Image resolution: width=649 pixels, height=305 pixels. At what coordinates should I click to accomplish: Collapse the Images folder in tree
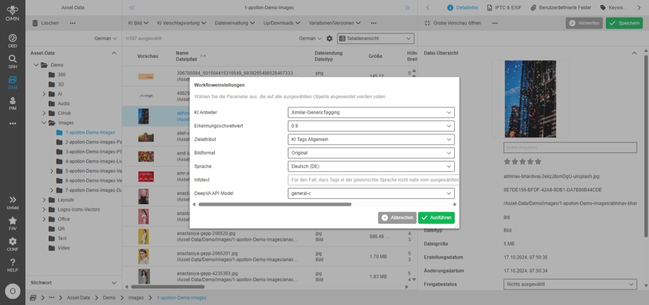pyautogui.click(x=44, y=123)
